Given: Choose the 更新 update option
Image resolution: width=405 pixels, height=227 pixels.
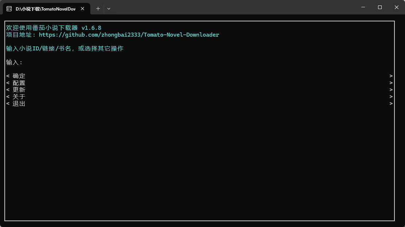Looking at the screenshot, I should (x=199, y=90).
